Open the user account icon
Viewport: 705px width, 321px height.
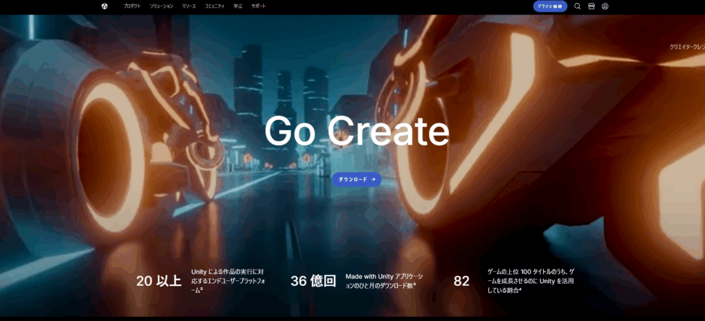coord(605,6)
